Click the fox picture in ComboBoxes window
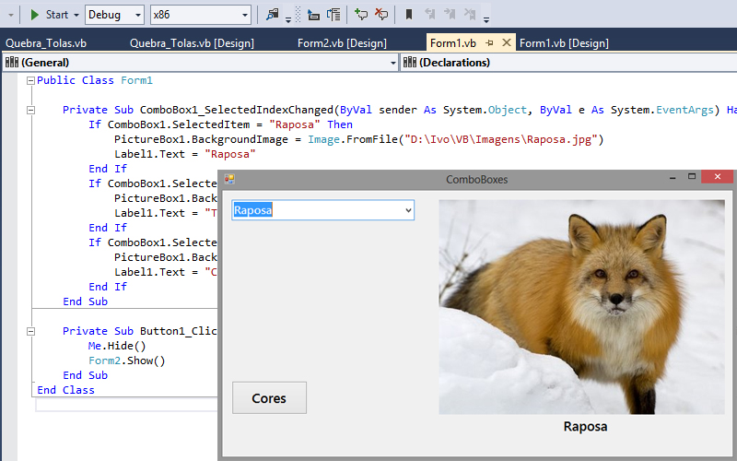The height and width of the screenshot is (461, 737). point(582,307)
